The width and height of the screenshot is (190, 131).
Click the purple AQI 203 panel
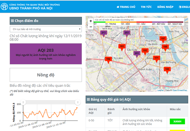coord(46,54)
